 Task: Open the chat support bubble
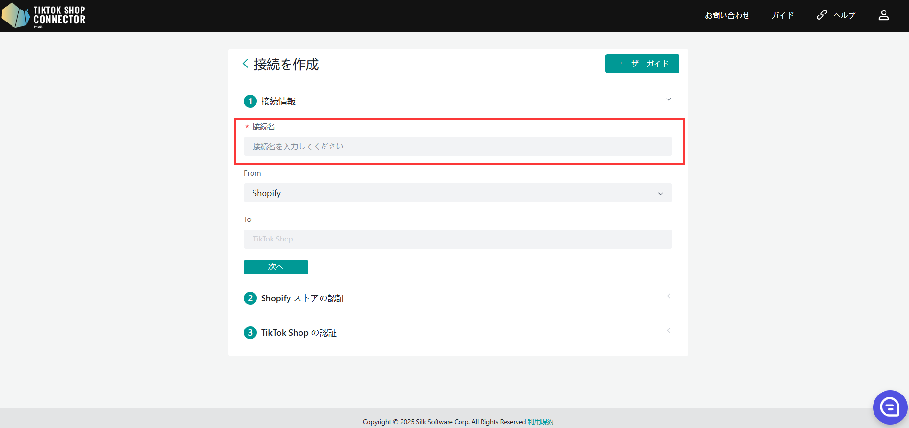[x=890, y=407]
